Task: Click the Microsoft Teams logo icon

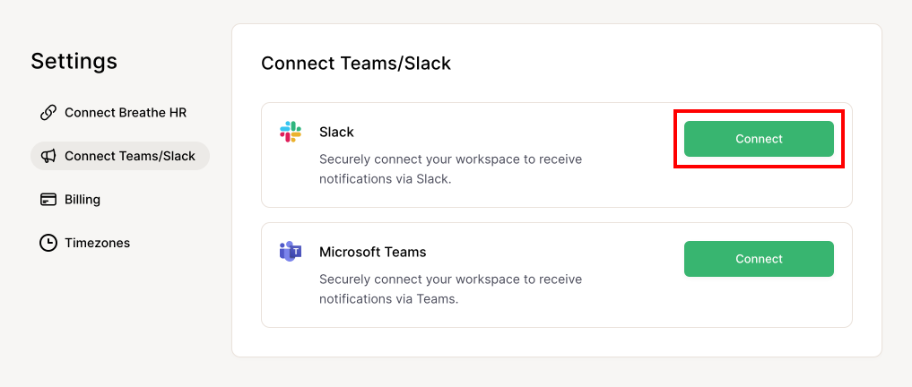Action: [x=291, y=252]
